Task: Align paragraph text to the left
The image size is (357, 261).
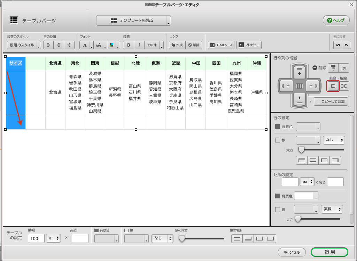Action: point(48,45)
